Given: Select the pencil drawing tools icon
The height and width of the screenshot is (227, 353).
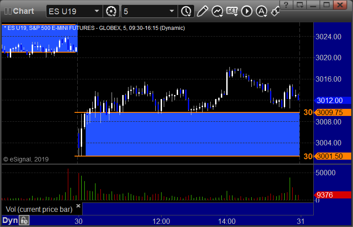Looking at the screenshot, I should tap(203, 11).
